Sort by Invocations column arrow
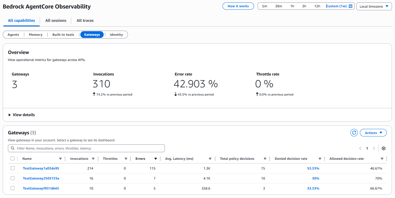 click(93, 159)
